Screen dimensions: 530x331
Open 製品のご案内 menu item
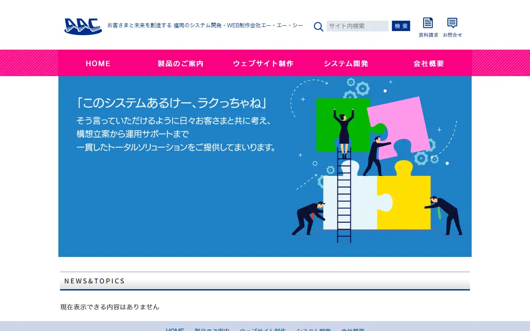pos(181,63)
